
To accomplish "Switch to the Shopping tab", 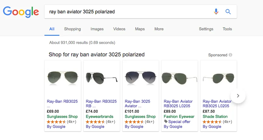I will point(72,29).
